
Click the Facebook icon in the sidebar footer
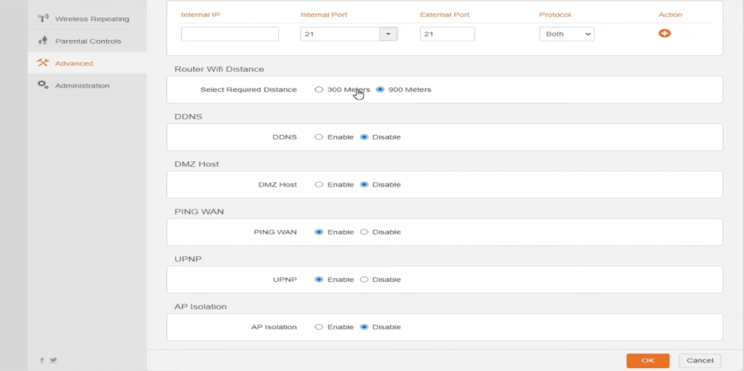pos(42,360)
